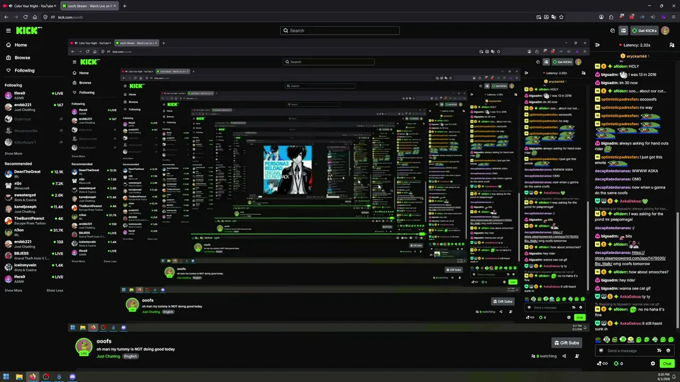Open a new tab in the outer browser
Viewport: 680px width, 382px height.
[124, 6]
